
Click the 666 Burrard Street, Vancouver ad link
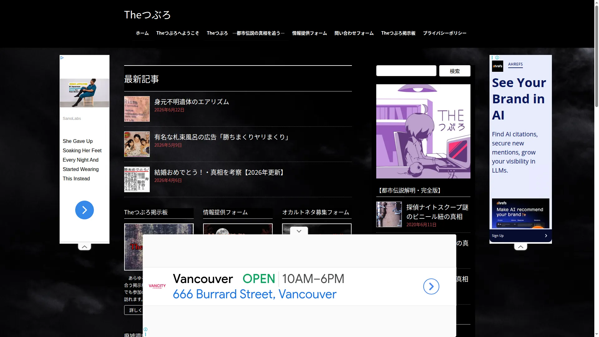pos(255,294)
